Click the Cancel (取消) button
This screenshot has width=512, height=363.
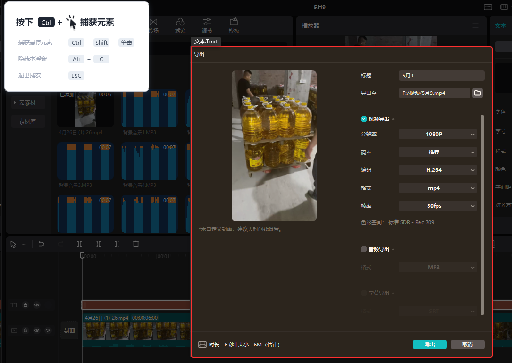467,345
